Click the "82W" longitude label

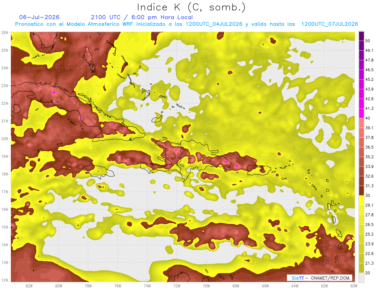[x=29, y=286]
